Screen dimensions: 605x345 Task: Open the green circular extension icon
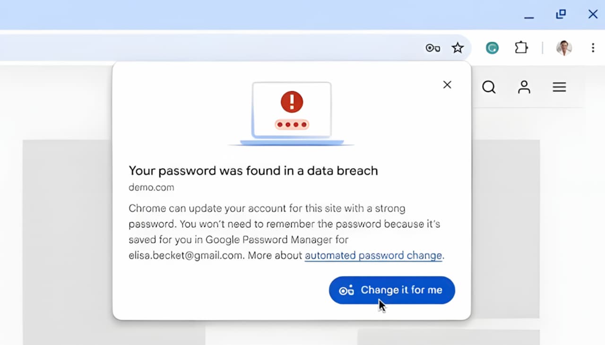(x=492, y=48)
